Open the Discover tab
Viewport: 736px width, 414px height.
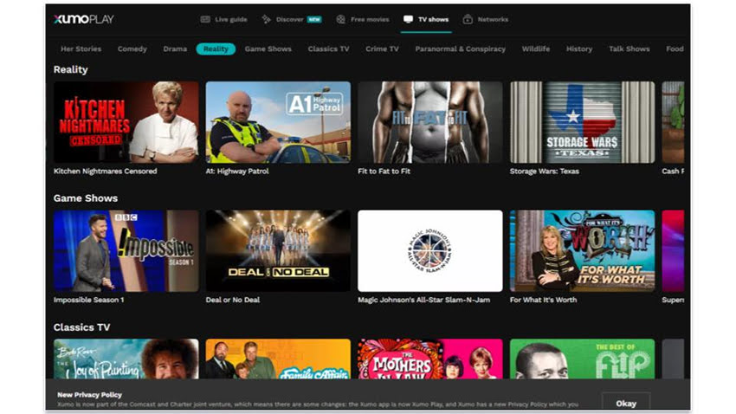click(292, 19)
